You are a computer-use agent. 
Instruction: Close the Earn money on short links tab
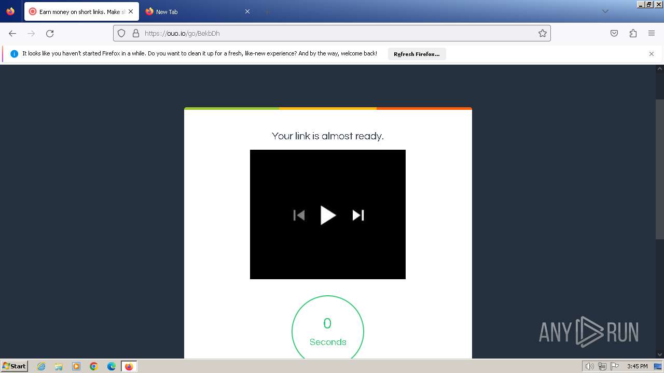tap(131, 11)
